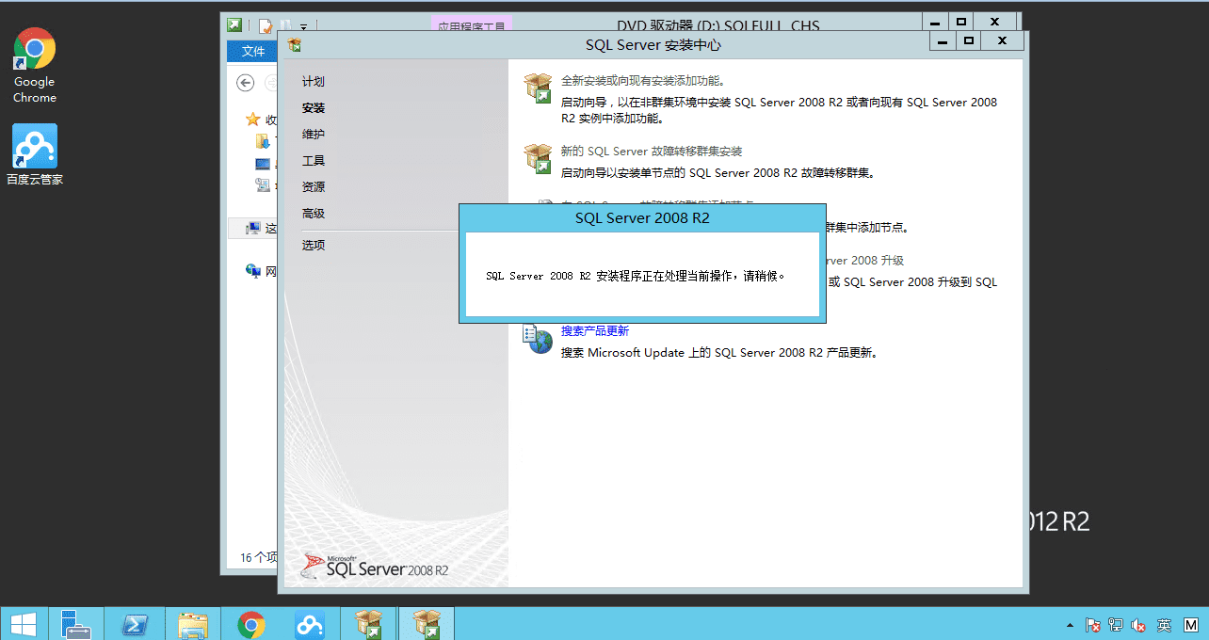The height and width of the screenshot is (640, 1209).
Task: Open 全新安装或向现有安装添加功能 setup icon
Action: (x=538, y=87)
